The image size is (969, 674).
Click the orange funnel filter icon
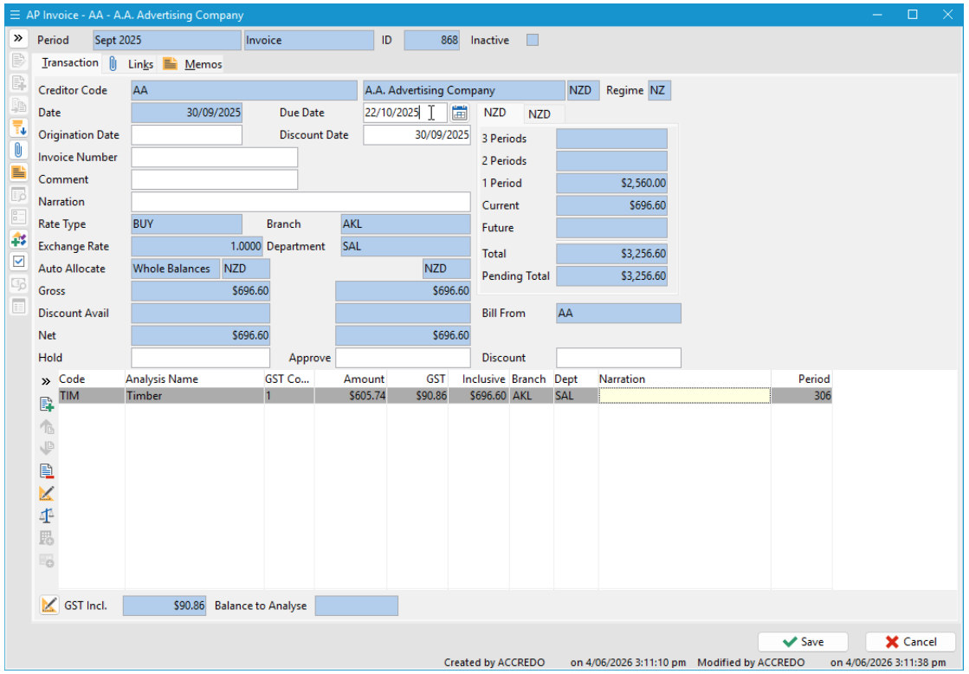coord(18,127)
